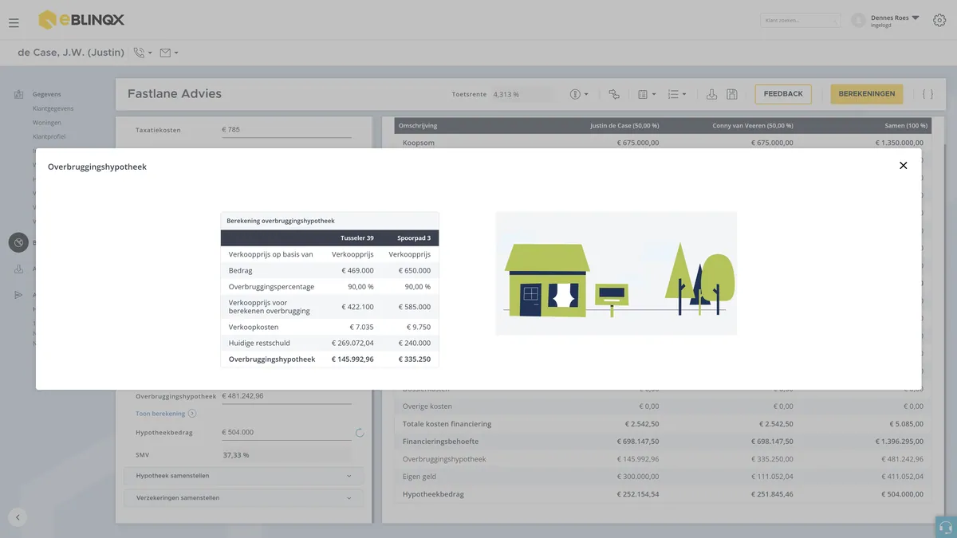
Task: Open the Dennes Roes user menu
Action: pyautogui.click(x=895, y=20)
